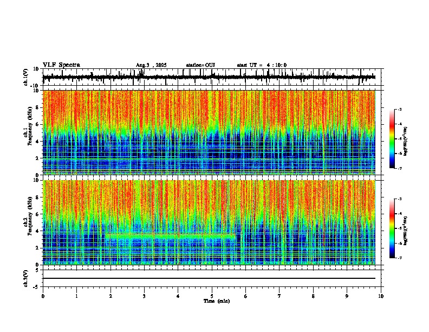Click the ch.2 colorbar log(PSD) label
The width and height of the screenshot is (429, 332).
point(405,231)
